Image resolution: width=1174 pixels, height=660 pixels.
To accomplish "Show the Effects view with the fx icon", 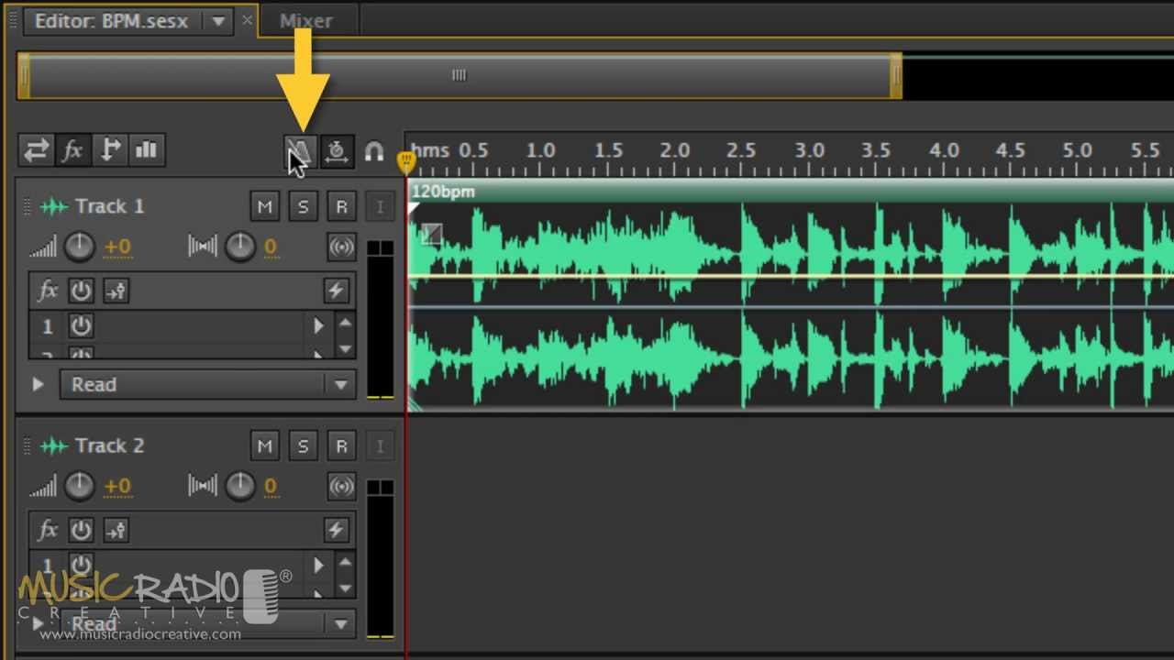I will pos(72,149).
